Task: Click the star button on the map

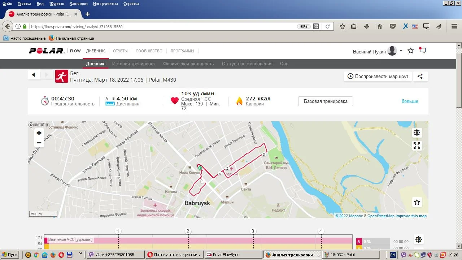Action: 417,202
